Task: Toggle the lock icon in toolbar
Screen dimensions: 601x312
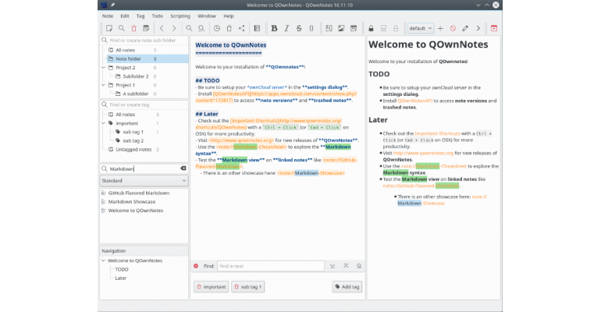Action: (x=371, y=28)
